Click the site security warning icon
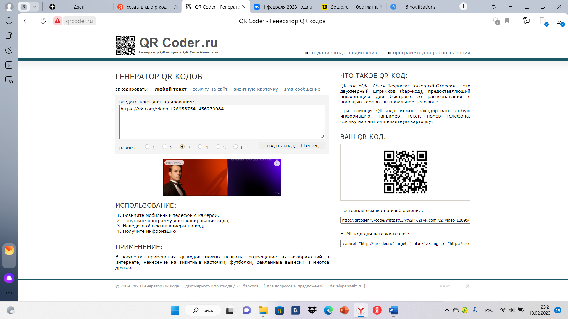Screen dimensions: 568x319 [x=58, y=21]
